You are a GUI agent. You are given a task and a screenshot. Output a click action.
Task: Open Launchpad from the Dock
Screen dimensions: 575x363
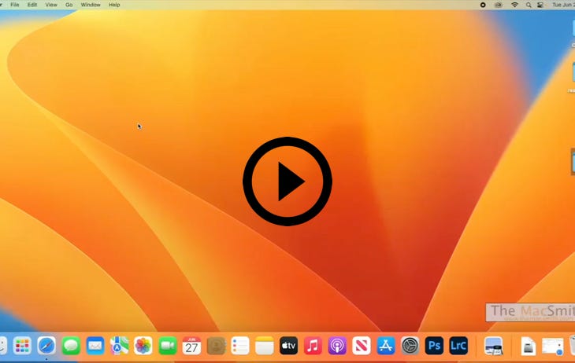click(22, 346)
